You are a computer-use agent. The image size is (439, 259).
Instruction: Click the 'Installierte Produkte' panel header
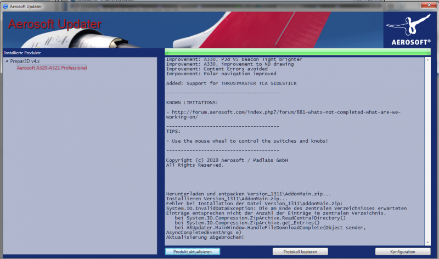click(22, 53)
